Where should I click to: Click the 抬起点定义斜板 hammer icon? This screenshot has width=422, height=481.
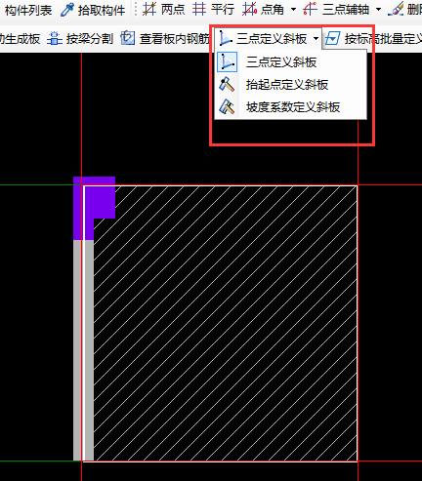point(227,85)
